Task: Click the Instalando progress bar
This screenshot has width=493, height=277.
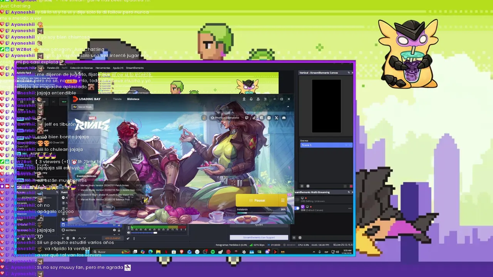Action: (x=261, y=212)
